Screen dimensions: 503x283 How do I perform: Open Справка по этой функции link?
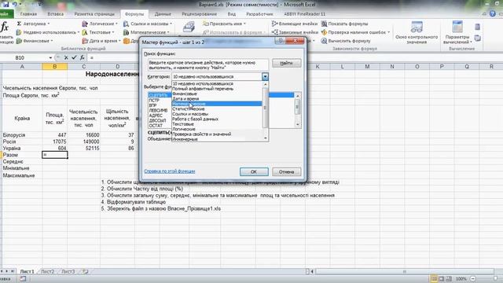[170, 171]
